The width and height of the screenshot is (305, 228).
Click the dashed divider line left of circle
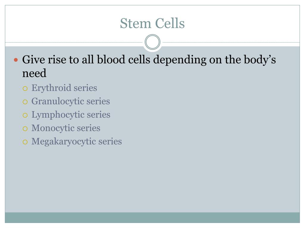click(x=74, y=42)
